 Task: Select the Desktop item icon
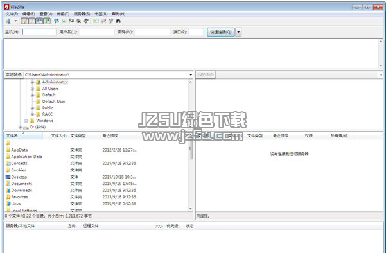(8, 177)
